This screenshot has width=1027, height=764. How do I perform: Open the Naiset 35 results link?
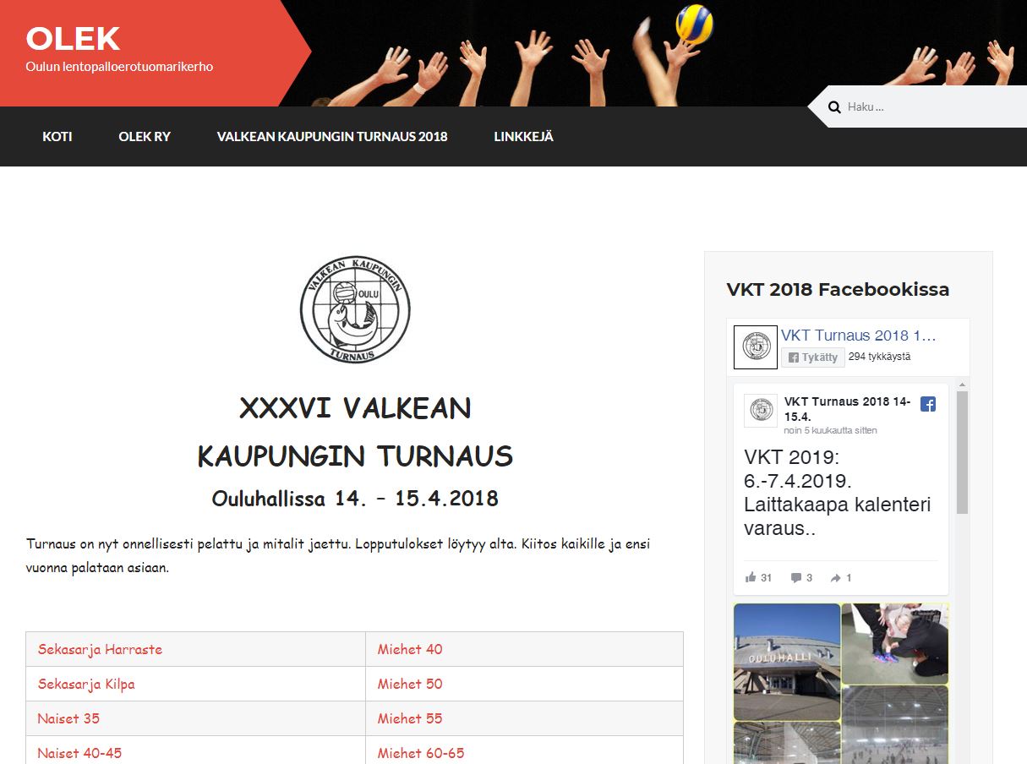(x=68, y=718)
